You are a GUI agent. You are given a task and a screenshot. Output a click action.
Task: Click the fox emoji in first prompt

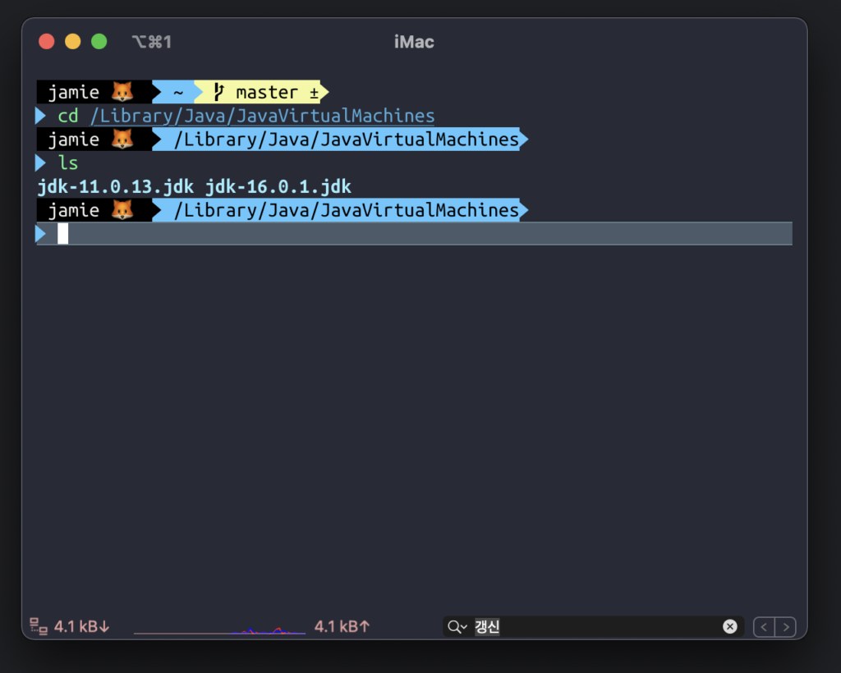(122, 92)
